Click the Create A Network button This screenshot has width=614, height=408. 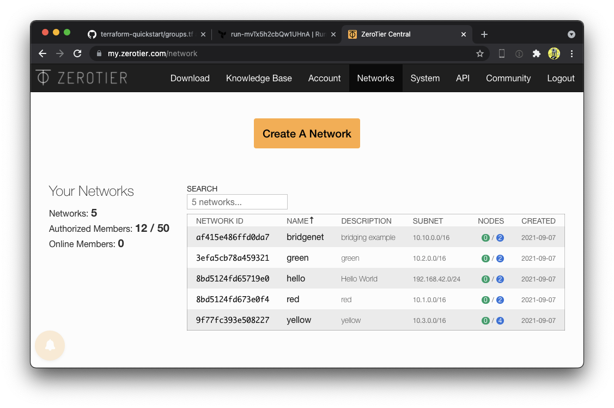click(x=307, y=133)
